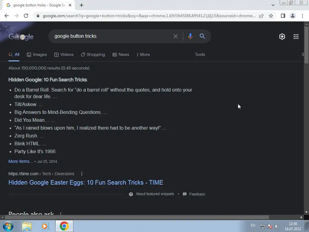This screenshot has height=232, width=309.
Task: Click the vertical scrollbar thumb
Action: (306, 45)
